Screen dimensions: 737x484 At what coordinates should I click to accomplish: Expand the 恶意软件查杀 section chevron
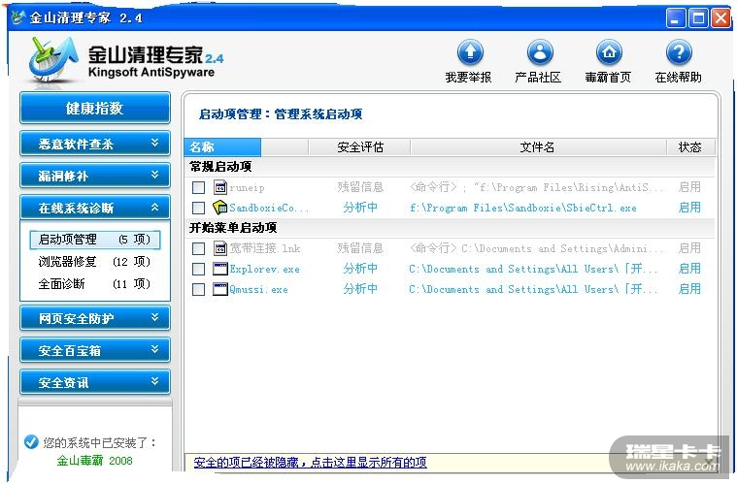154,143
